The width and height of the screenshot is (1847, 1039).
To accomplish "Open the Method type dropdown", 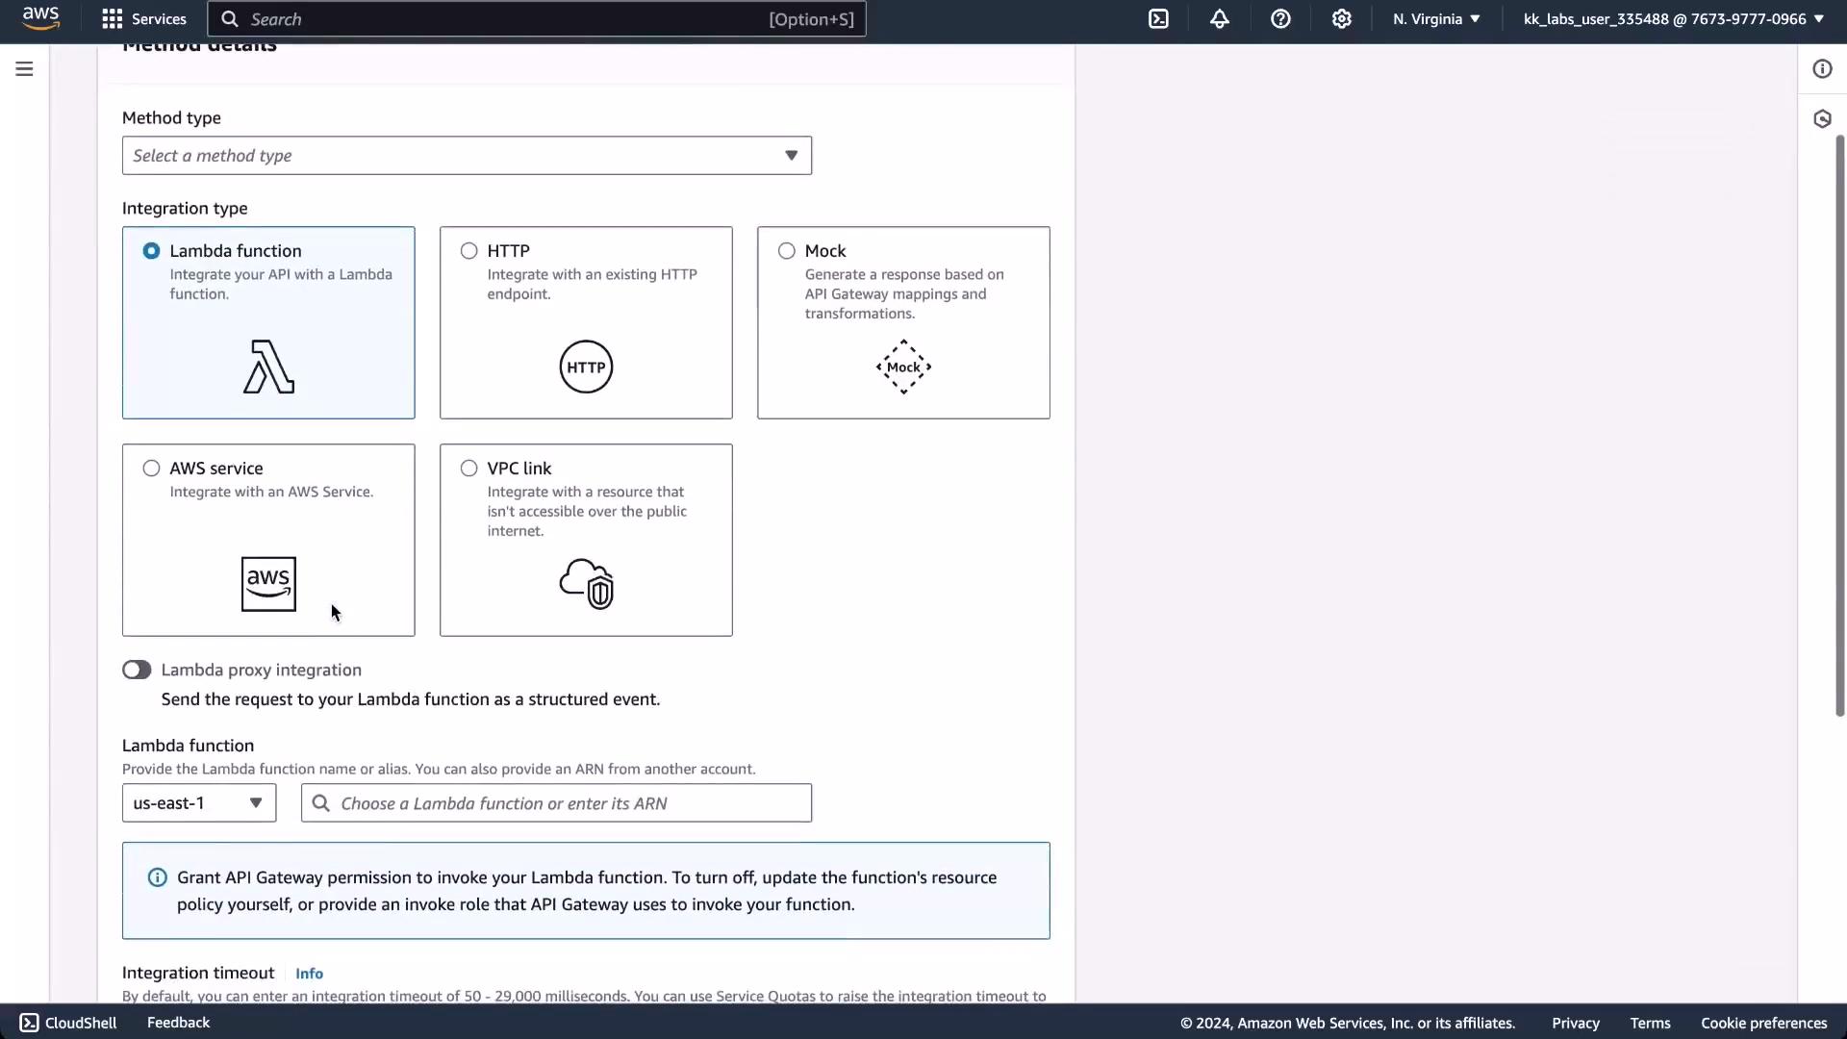I will click(x=467, y=156).
